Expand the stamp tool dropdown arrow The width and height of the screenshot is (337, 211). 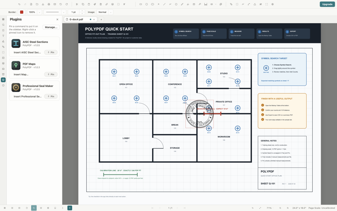[216, 4]
